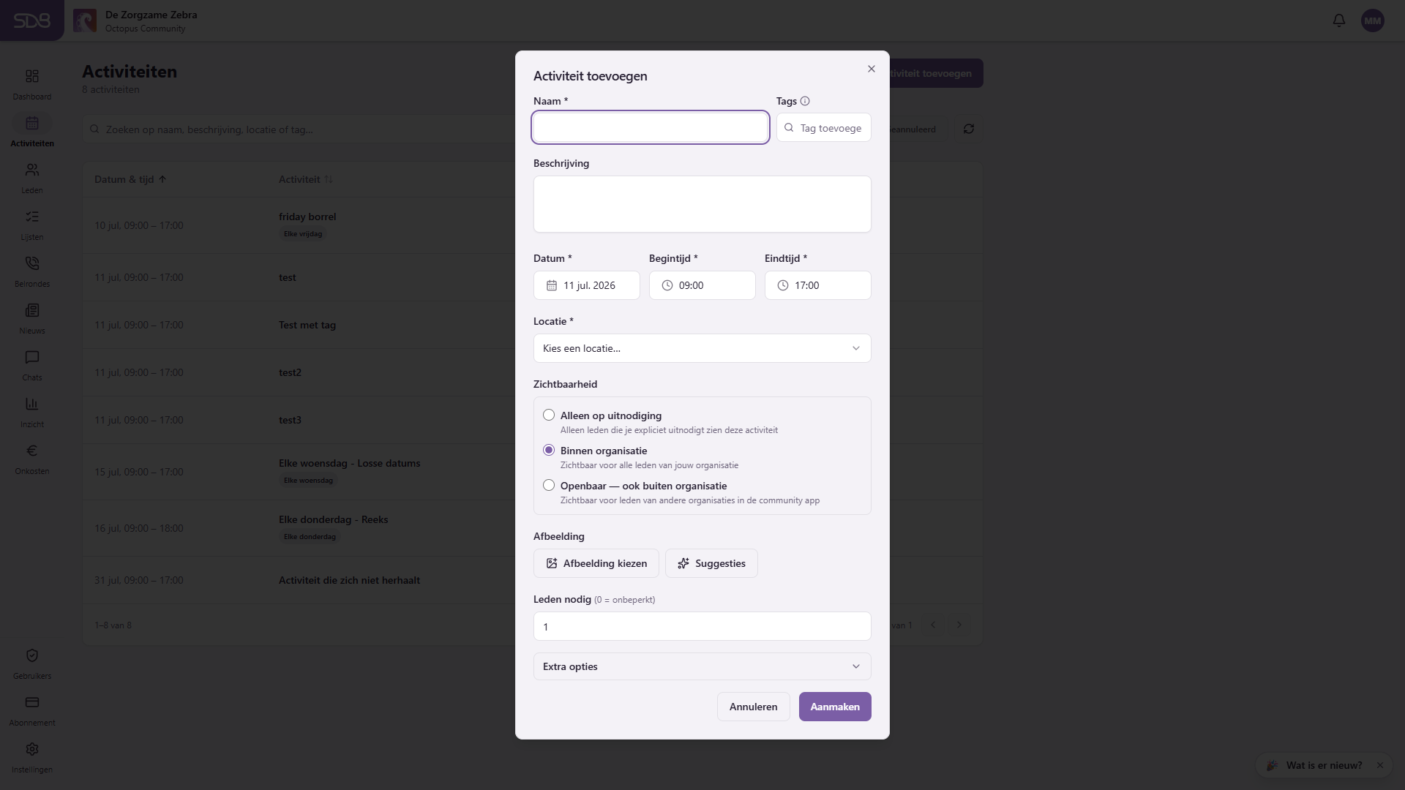
Task: Sort by the Datum & tijd arrow
Action: (162, 179)
